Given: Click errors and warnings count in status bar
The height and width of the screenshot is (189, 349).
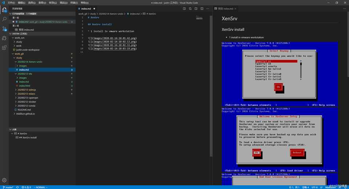Looking at the screenshot, I should pos(26,187).
